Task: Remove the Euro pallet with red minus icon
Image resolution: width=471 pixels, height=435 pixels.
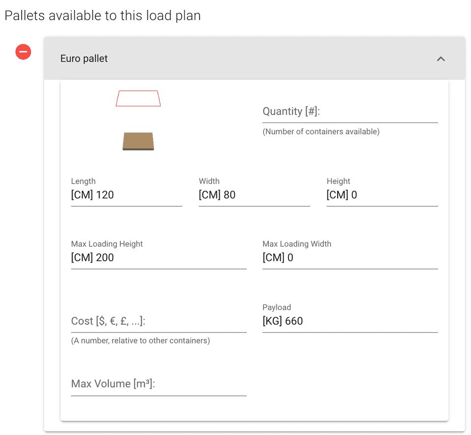Action: point(23,52)
